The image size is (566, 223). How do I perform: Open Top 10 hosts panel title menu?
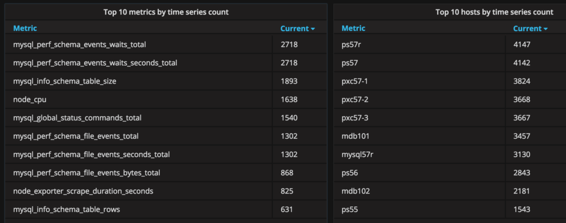[x=494, y=12]
